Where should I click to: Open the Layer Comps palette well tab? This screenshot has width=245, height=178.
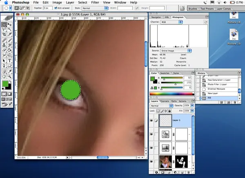(x=224, y=9)
